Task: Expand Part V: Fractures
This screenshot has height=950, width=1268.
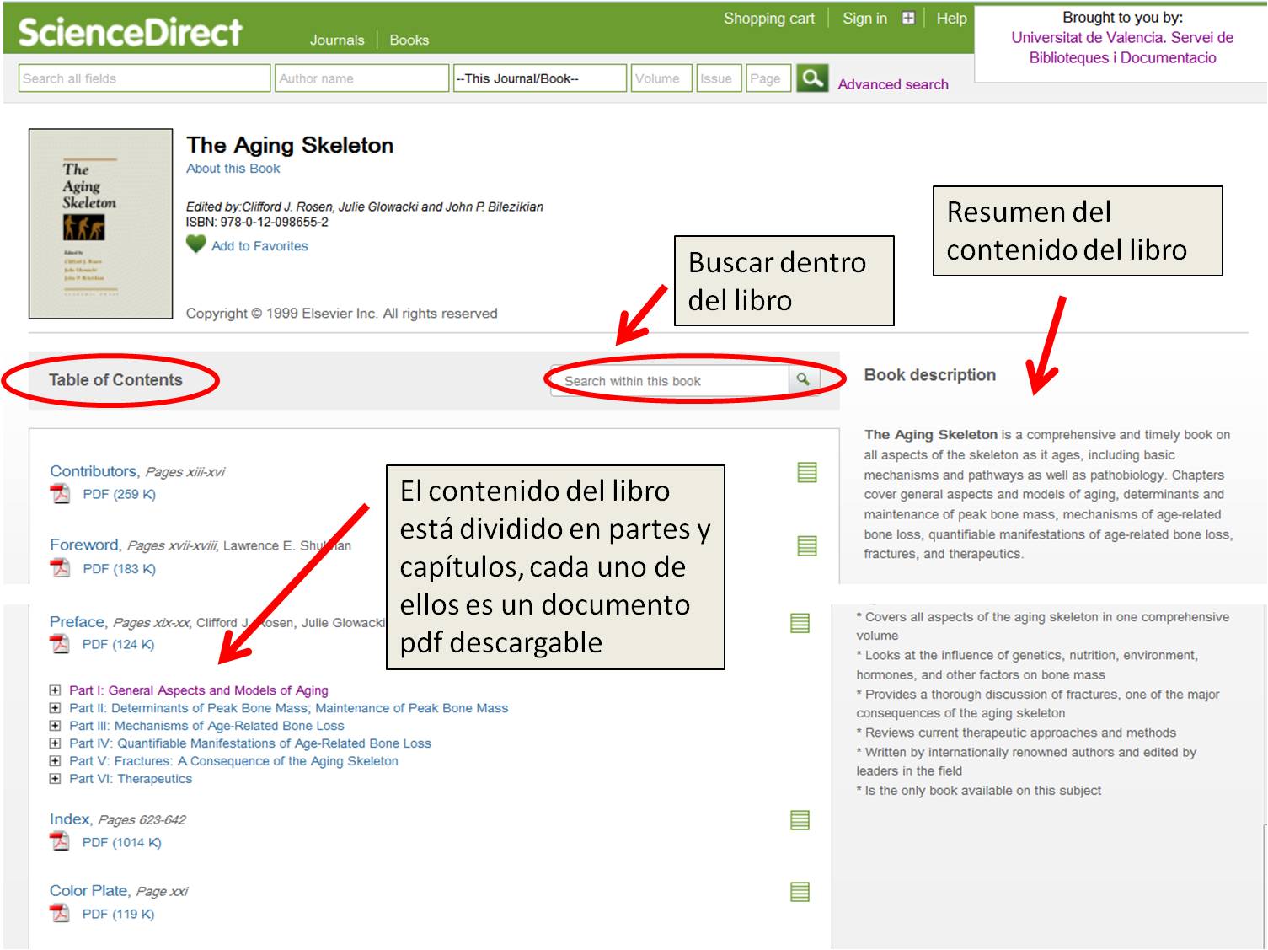Action: click(56, 761)
